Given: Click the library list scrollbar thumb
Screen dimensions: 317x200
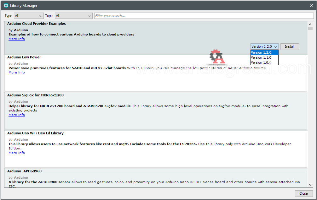Looking at the screenshot, I should pos(310,28).
